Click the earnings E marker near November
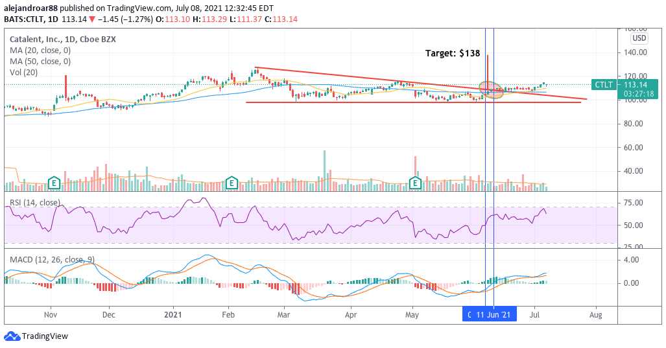The width and height of the screenshot is (666, 348). coord(54,183)
